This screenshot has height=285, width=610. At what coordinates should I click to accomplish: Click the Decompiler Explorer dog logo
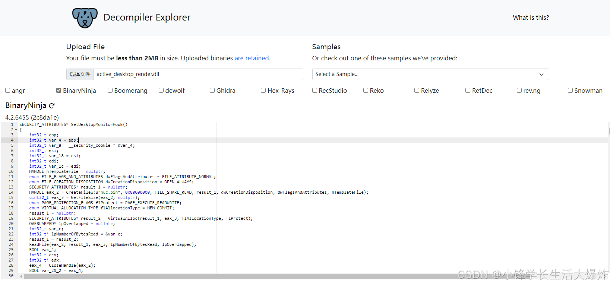[x=85, y=18]
